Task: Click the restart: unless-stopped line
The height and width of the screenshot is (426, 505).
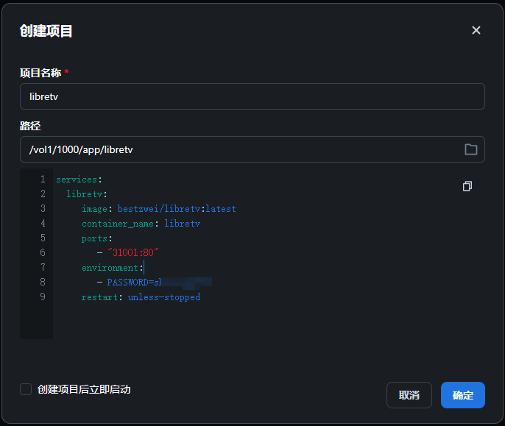Action: pos(141,297)
